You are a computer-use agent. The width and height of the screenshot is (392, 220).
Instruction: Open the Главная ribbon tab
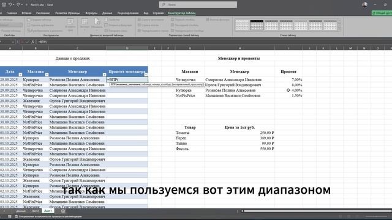(x=12, y=13)
